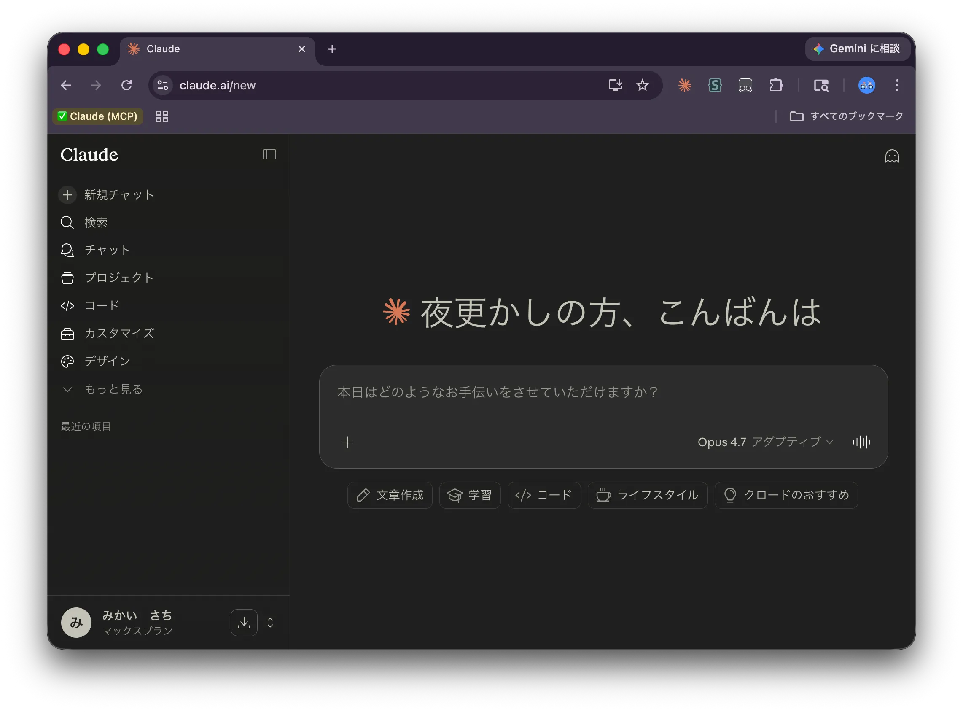963x712 pixels.
Task: Open a new browser tab
Action: coord(332,49)
